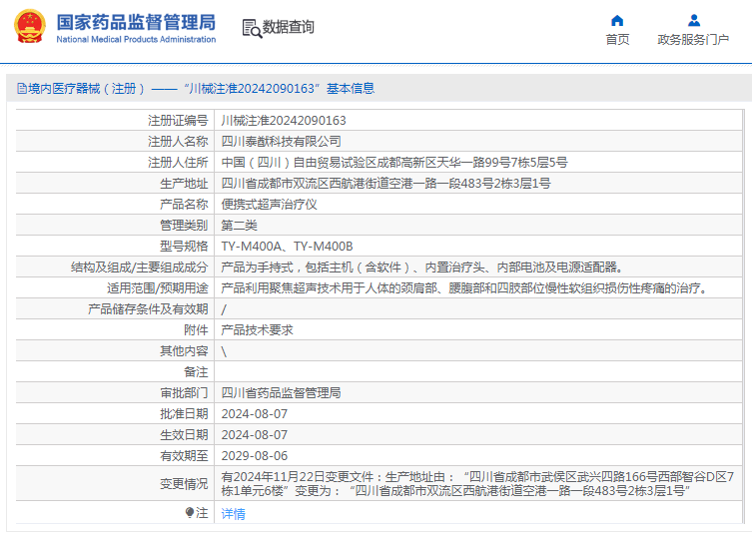752x537 pixels.
Task: Click the 数据查询 search document icon
Action: click(x=252, y=28)
